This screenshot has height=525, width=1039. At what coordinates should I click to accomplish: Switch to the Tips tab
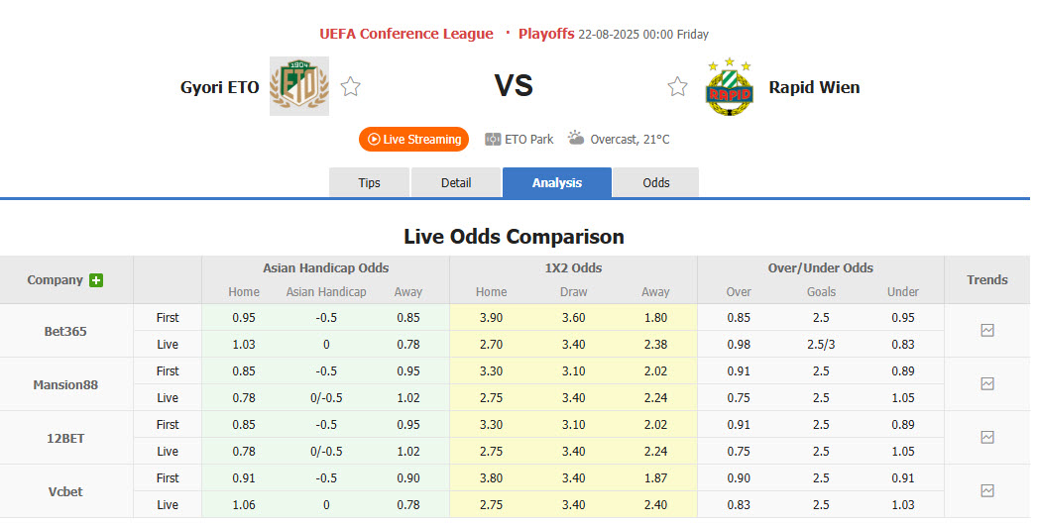[369, 183]
